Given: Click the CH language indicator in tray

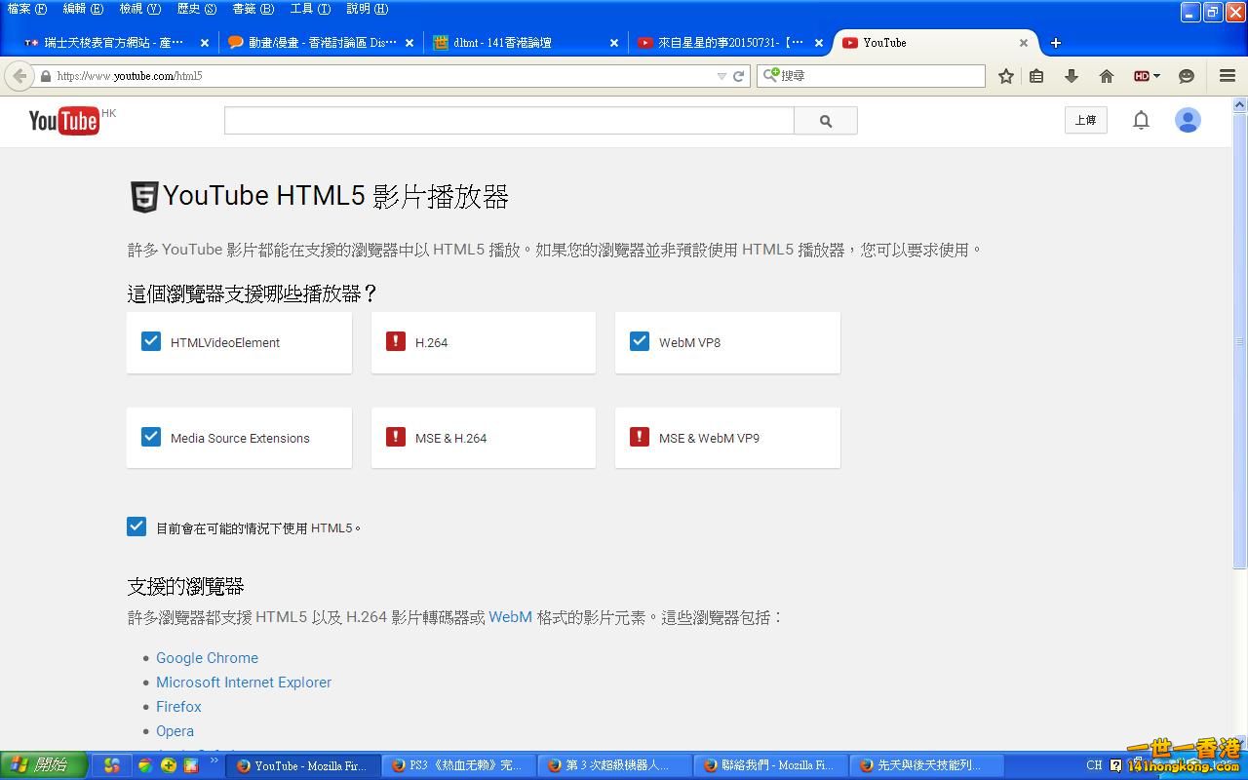Looking at the screenshot, I should pos(1094,765).
